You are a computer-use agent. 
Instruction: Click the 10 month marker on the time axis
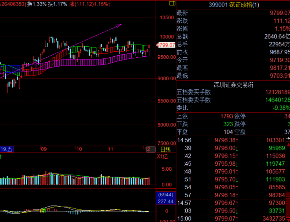(79, 149)
